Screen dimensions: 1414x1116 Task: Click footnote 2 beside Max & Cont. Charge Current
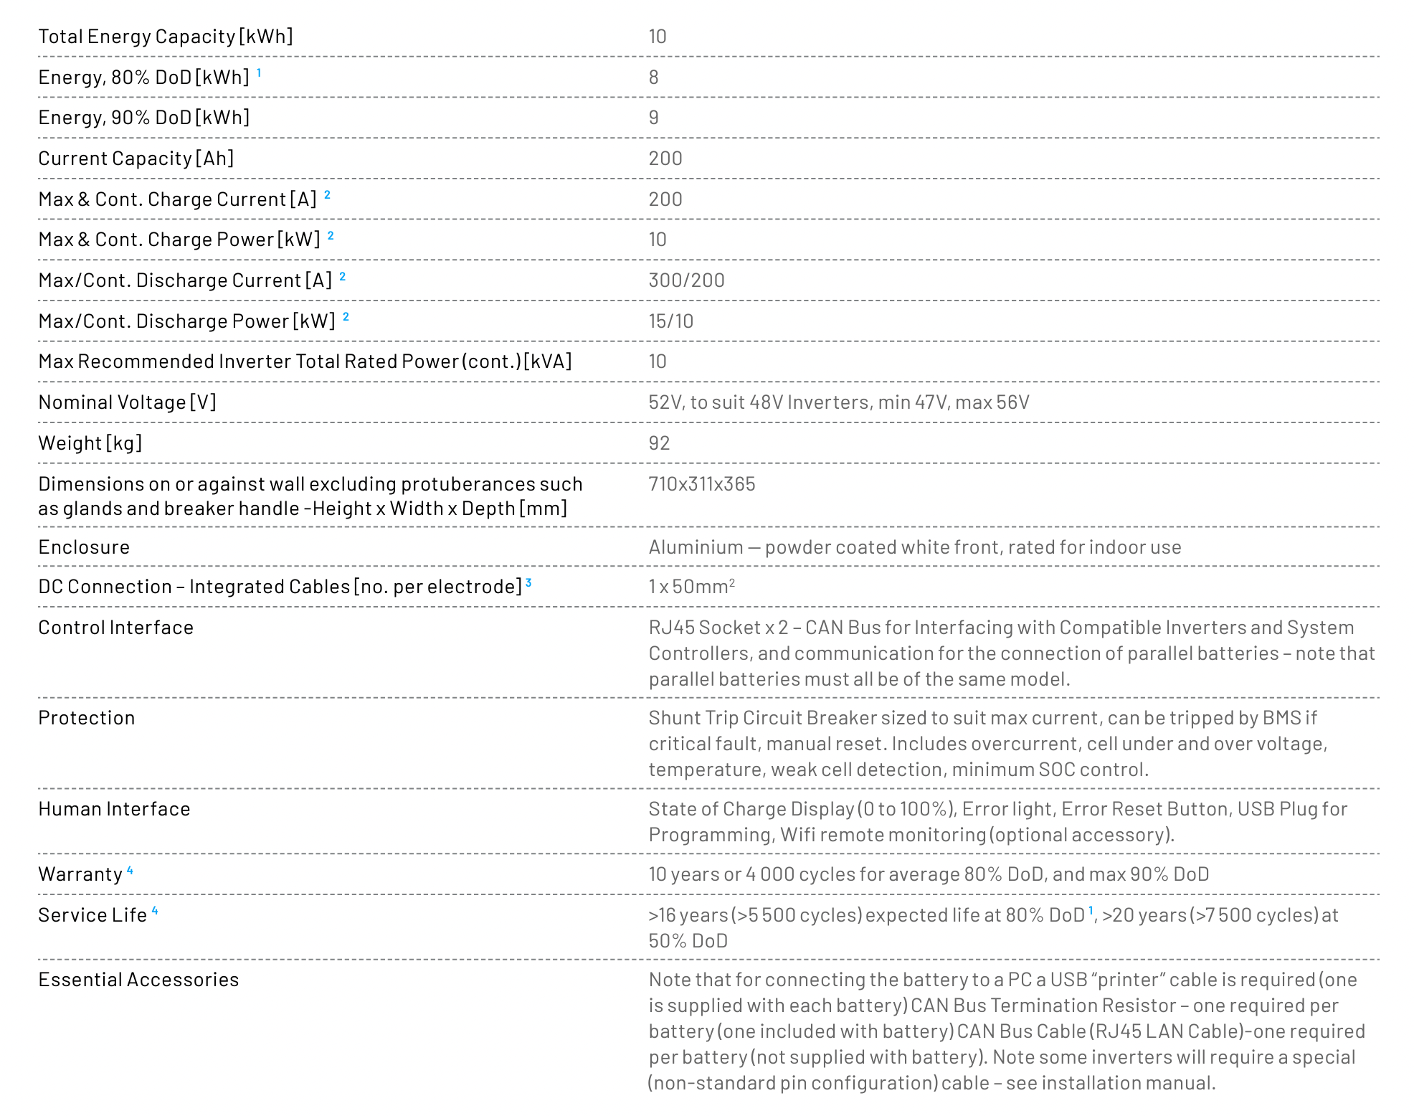(328, 194)
